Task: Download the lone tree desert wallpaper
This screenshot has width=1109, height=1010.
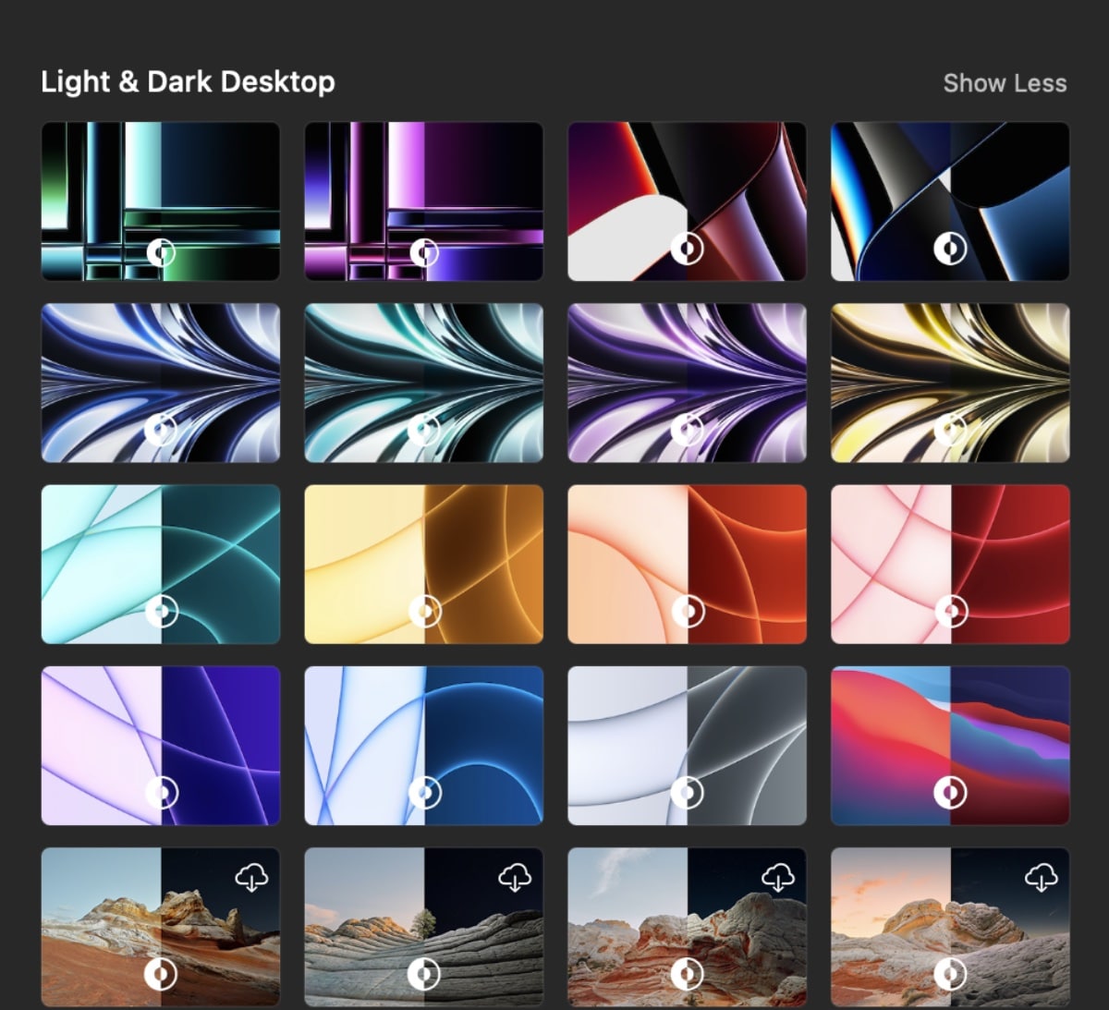Action: click(515, 876)
